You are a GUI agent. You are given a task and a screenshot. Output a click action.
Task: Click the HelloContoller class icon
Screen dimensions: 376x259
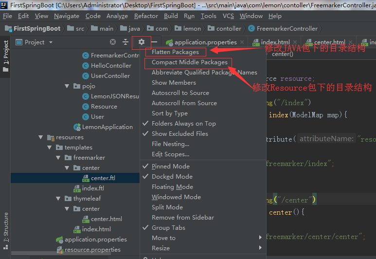(x=86, y=66)
